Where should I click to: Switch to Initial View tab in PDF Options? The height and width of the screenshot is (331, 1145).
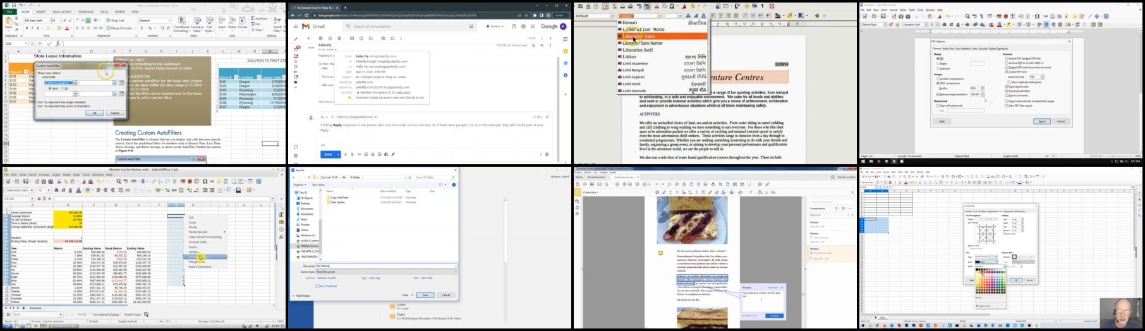[948, 49]
